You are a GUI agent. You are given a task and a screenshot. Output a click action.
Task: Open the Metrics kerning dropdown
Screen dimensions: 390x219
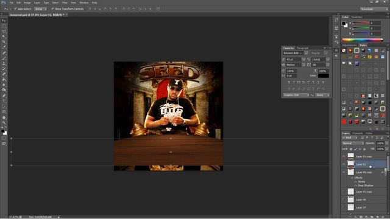tap(303, 65)
